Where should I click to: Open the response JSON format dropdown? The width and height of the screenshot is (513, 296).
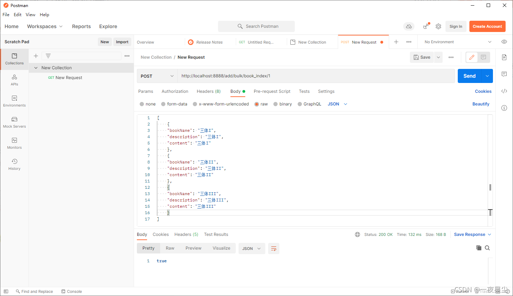click(x=252, y=249)
